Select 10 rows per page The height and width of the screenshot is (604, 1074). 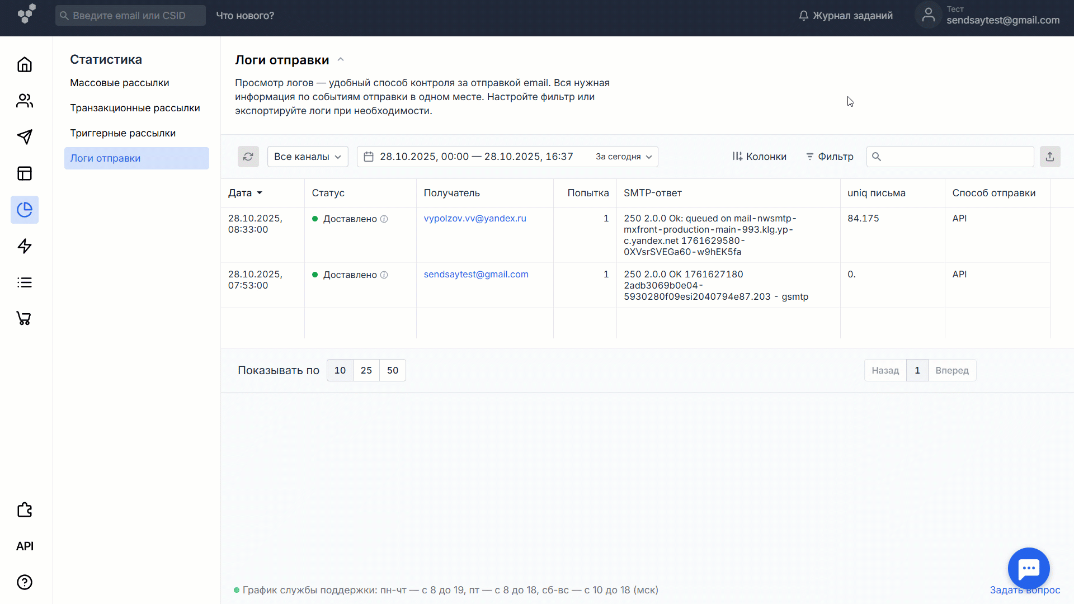click(340, 370)
